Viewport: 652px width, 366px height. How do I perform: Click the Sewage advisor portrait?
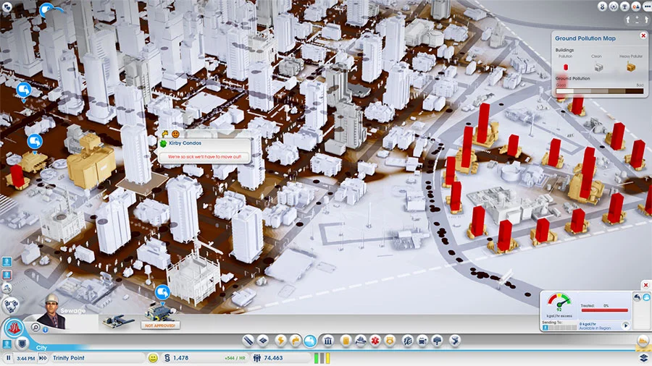pyautogui.click(x=53, y=312)
